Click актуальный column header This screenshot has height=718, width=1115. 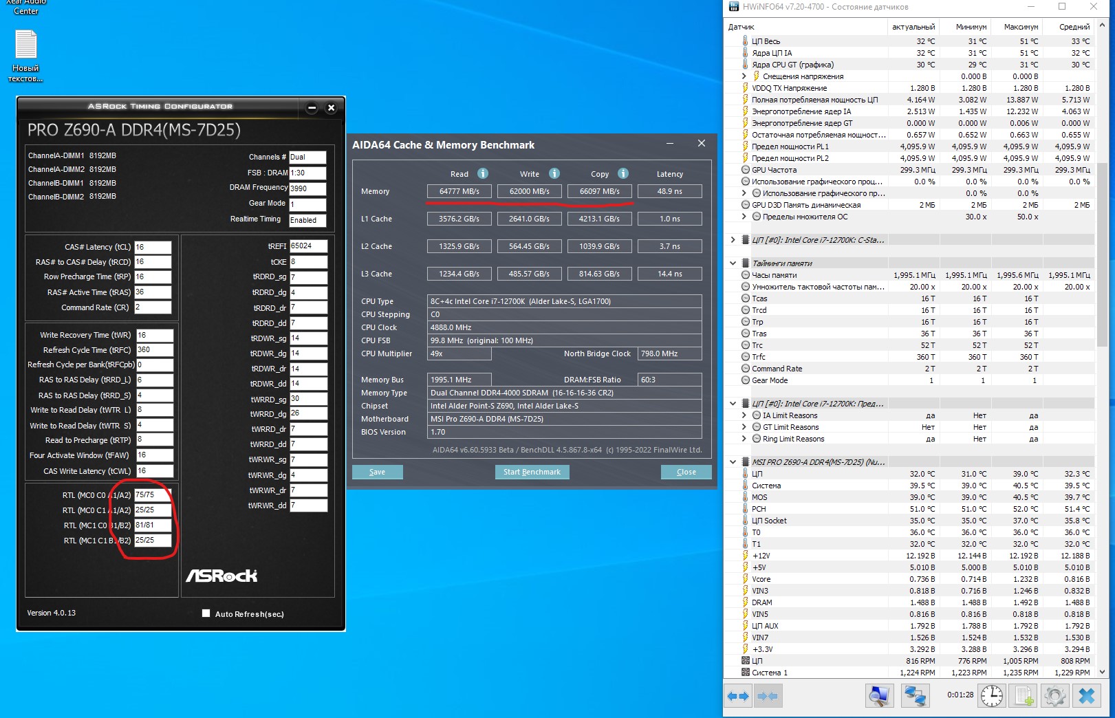[913, 27]
